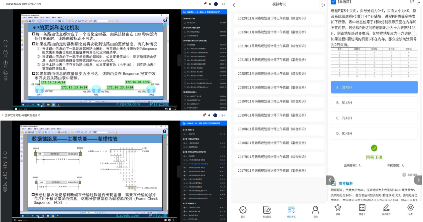The width and height of the screenshot is (423, 222).
Task: Mute the bottom video volume
Action: [165, 220]
